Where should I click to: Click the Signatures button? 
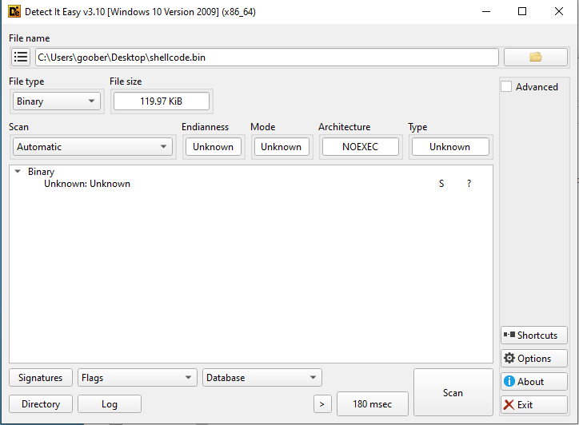pyautogui.click(x=41, y=378)
